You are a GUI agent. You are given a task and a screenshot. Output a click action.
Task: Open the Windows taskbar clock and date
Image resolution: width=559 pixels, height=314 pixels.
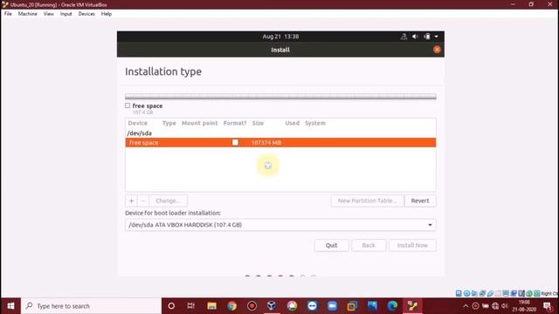[x=524, y=306]
